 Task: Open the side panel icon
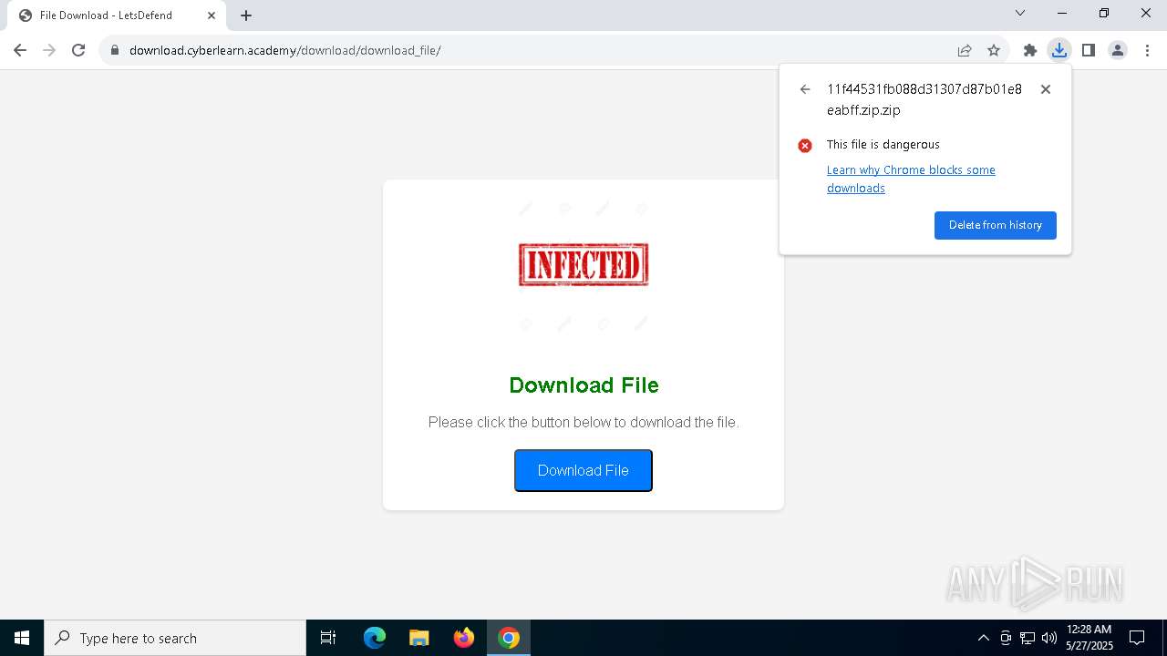pos(1088,50)
